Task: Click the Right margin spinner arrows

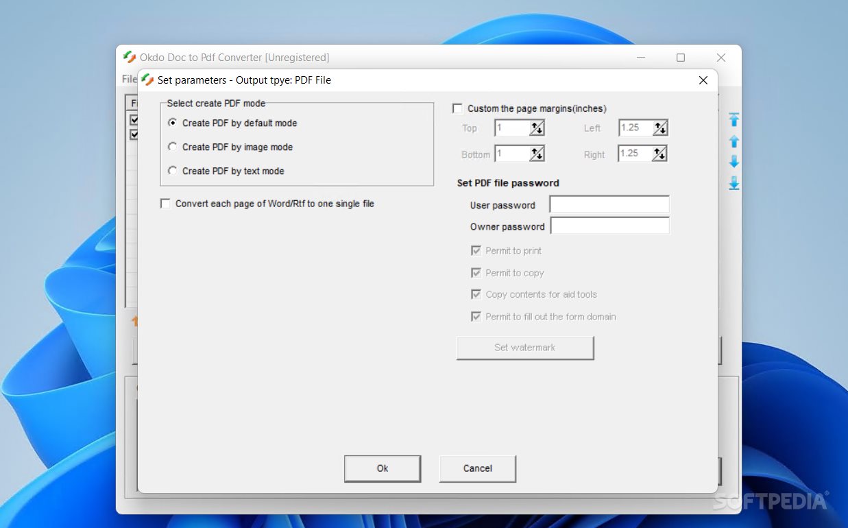Action: pos(659,154)
